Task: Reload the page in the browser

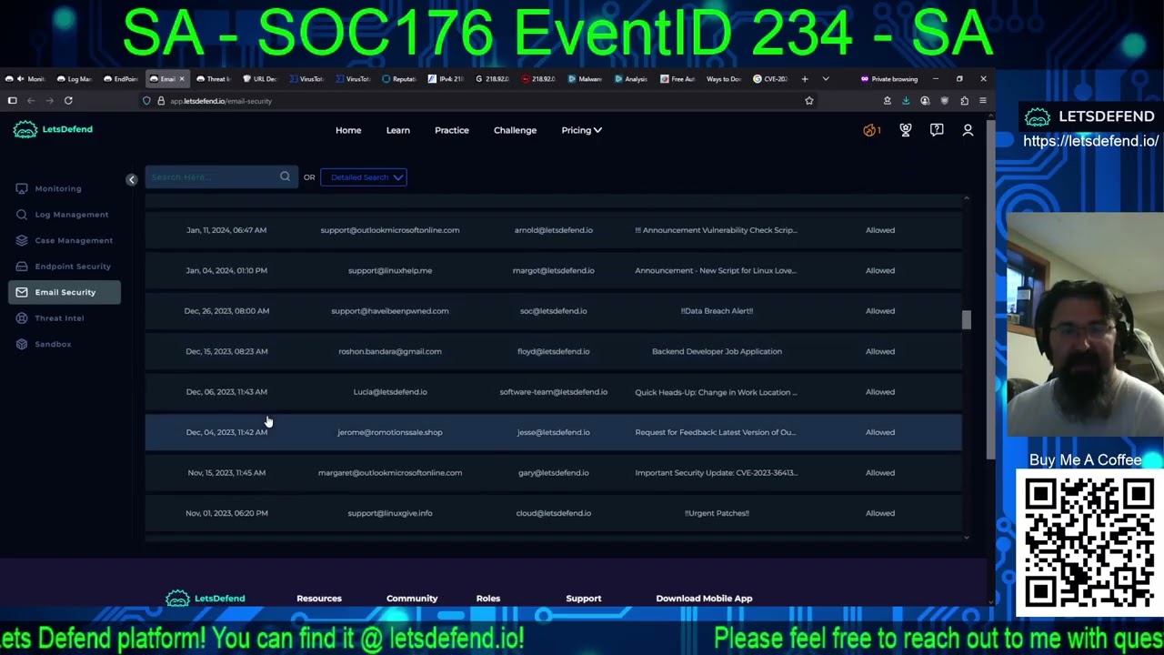Action: pyautogui.click(x=68, y=101)
